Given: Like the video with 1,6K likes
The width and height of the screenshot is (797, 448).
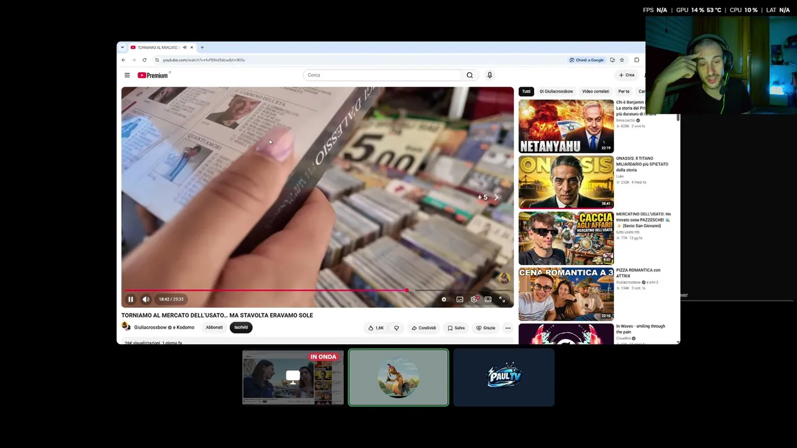Looking at the screenshot, I should (375, 328).
